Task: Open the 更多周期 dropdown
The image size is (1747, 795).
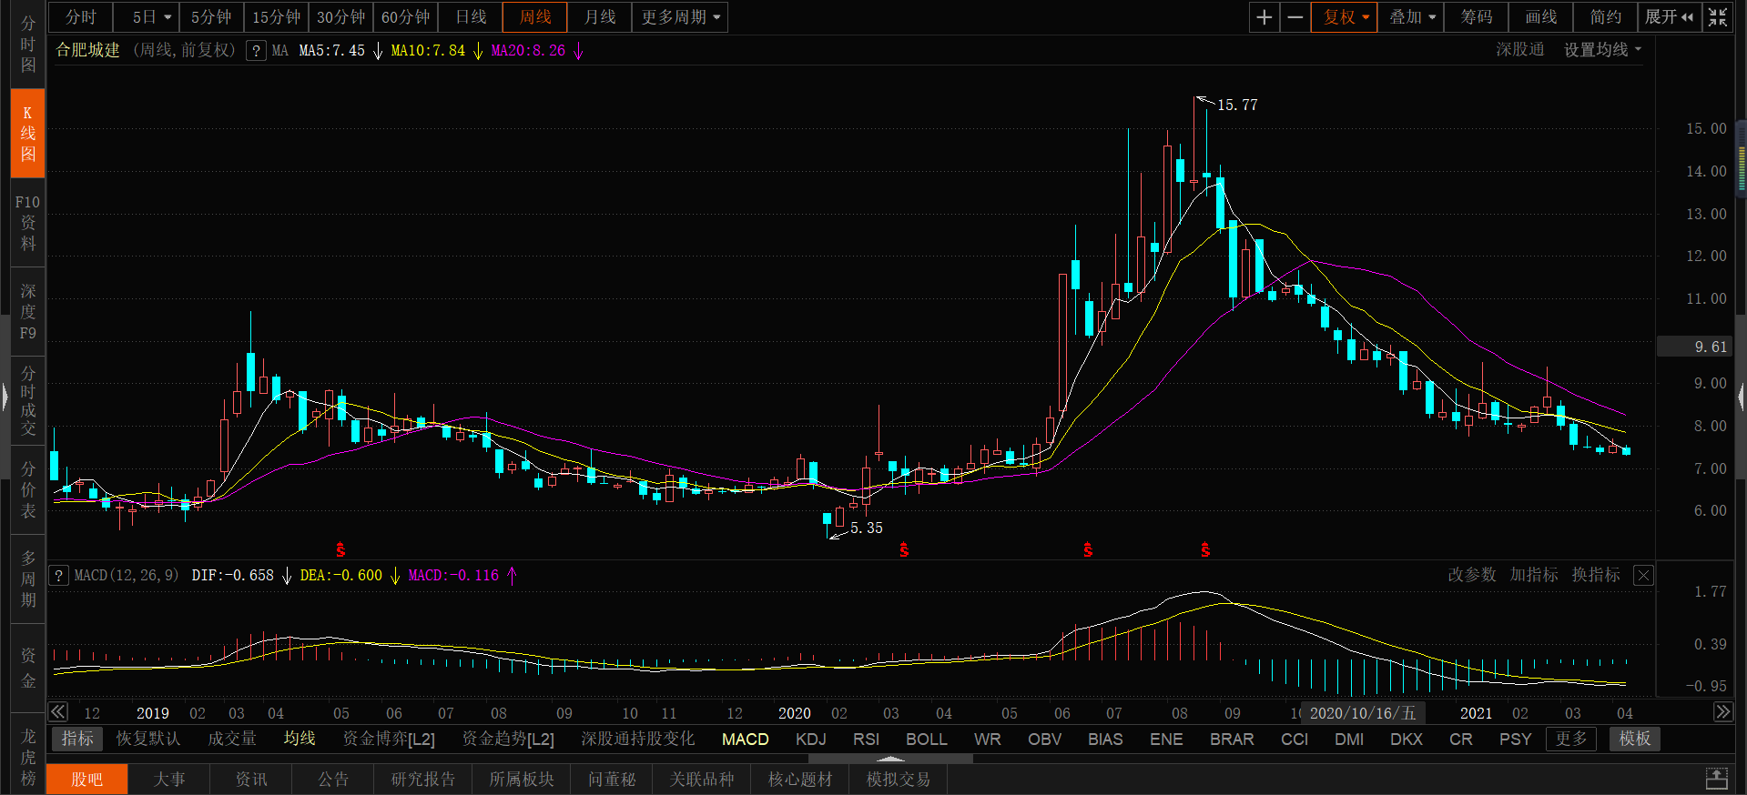Action: click(x=680, y=17)
